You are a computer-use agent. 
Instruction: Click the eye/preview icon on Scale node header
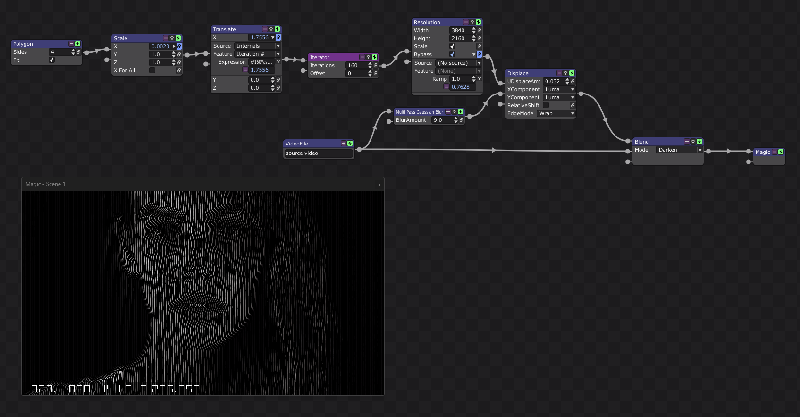tap(172, 38)
